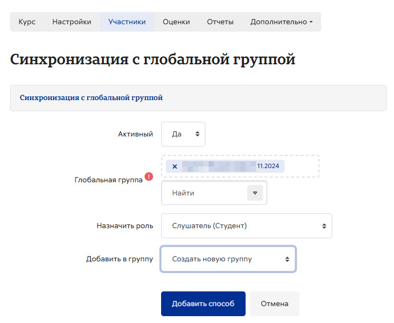Switch to the Настройки tab
The width and height of the screenshot is (394, 323).
pos(72,22)
